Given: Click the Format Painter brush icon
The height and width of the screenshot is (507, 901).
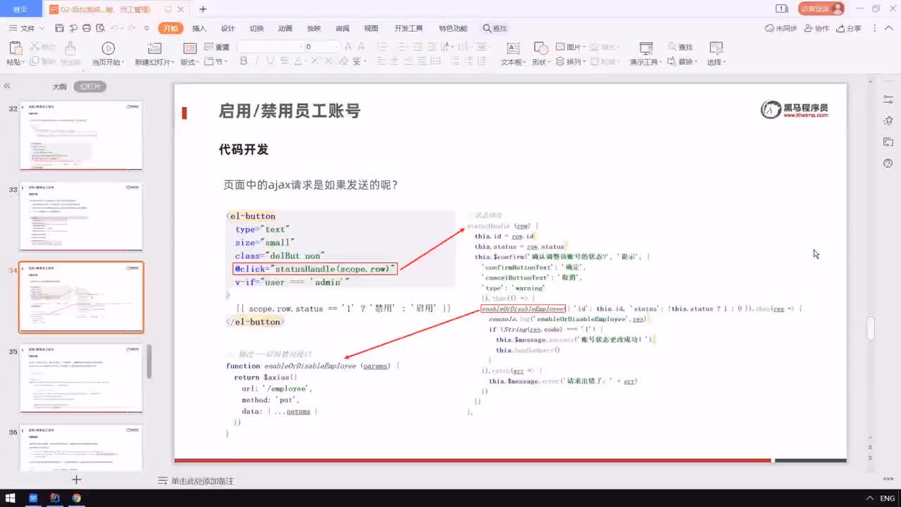Looking at the screenshot, I should [x=70, y=49].
